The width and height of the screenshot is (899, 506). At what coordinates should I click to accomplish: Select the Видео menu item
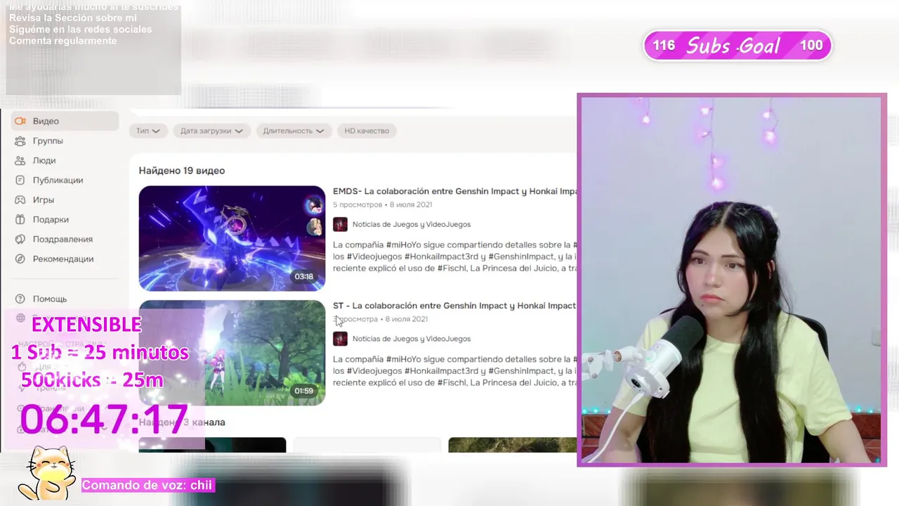click(x=65, y=121)
